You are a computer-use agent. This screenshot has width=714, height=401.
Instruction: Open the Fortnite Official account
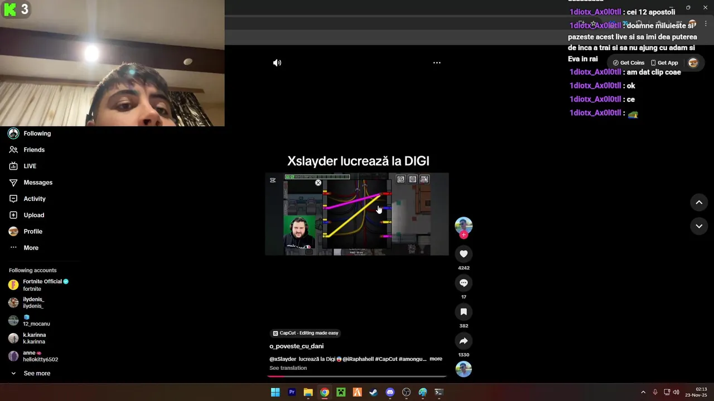[39, 285]
